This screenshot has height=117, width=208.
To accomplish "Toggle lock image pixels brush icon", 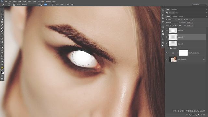I will pyautogui.click(x=173, y=25).
